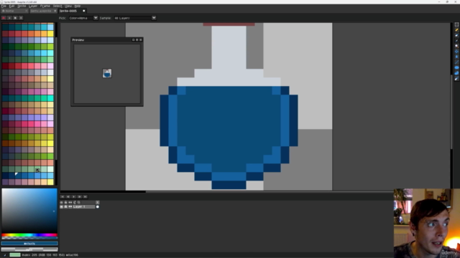Viewport: 460px width, 258px height.
Task: Click the canvas vertical scrollbar on right
Action: tap(452, 111)
